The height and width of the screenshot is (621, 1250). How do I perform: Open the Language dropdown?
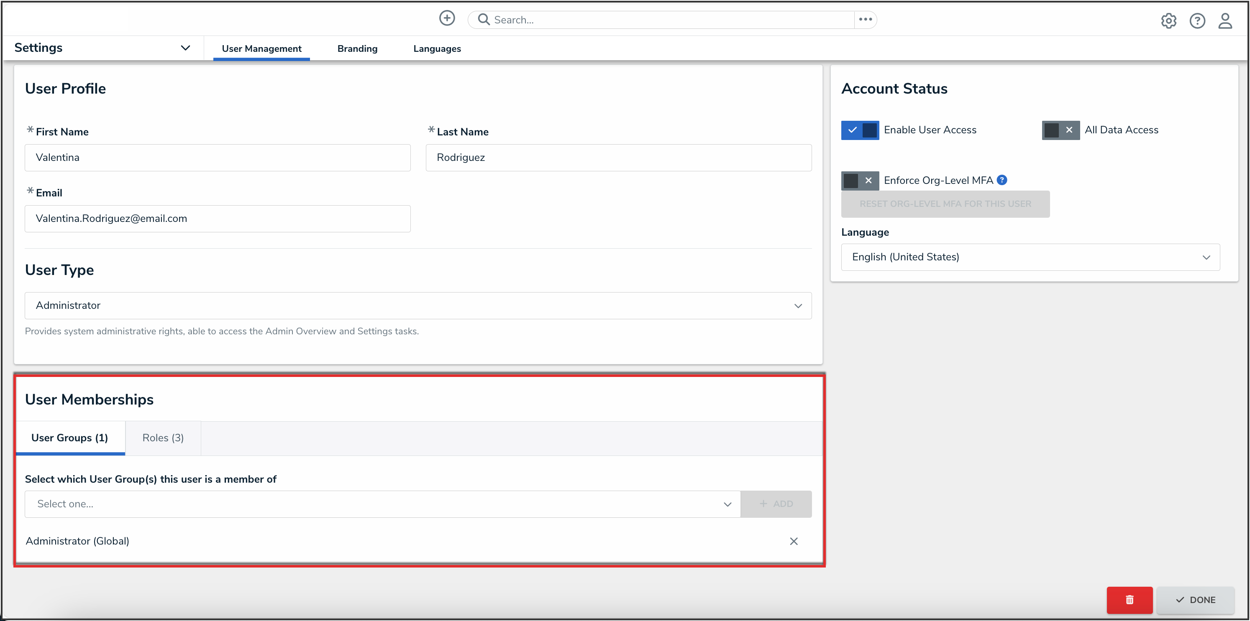pyautogui.click(x=1030, y=257)
